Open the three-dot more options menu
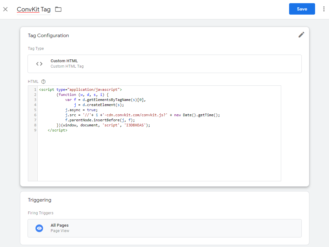This screenshot has height=247, width=329. click(x=324, y=9)
